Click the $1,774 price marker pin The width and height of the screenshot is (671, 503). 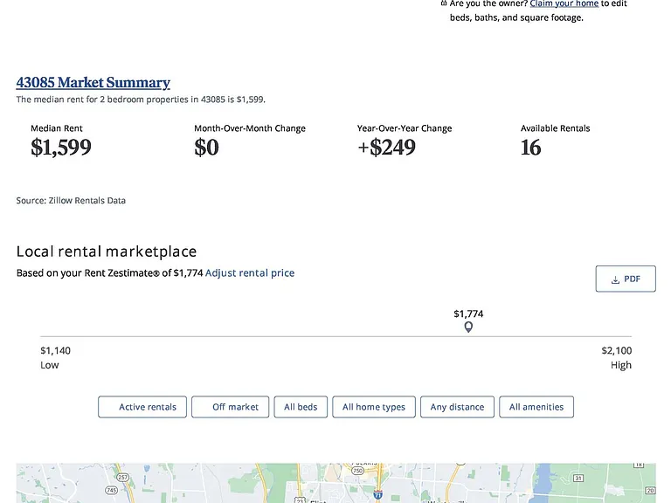[468, 327]
